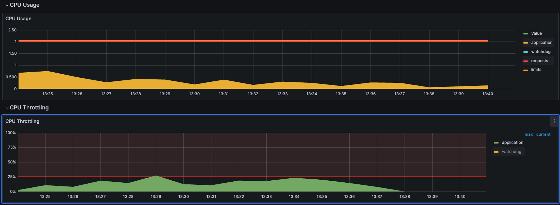Toggle the requests series in CPU Usage legend

pos(539,61)
